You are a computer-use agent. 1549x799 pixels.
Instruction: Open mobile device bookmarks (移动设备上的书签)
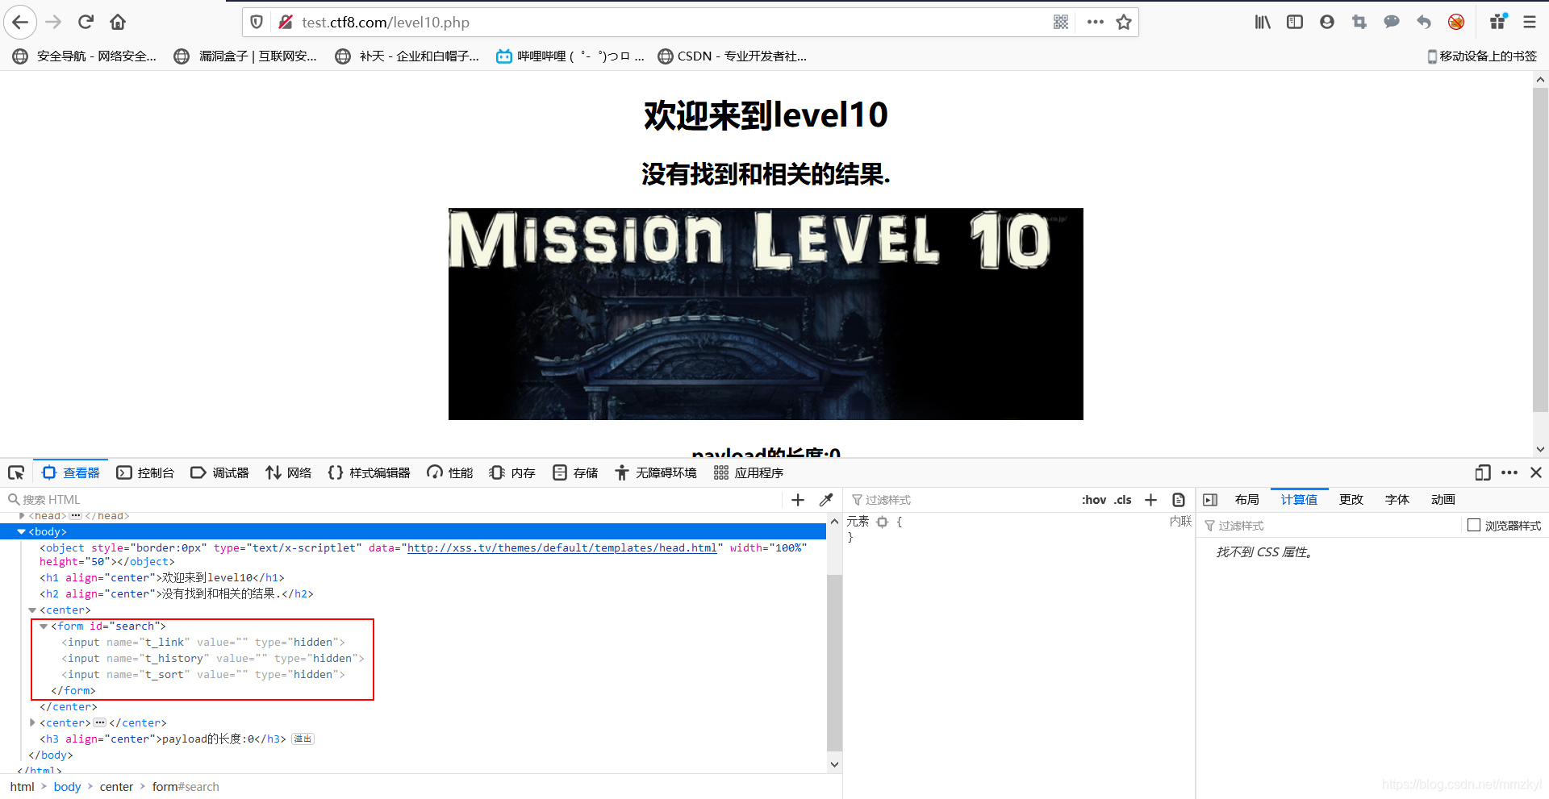click(x=1483, y=56)
